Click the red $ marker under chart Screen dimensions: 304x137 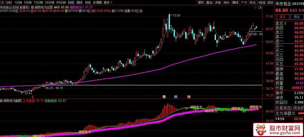point(32,97)
